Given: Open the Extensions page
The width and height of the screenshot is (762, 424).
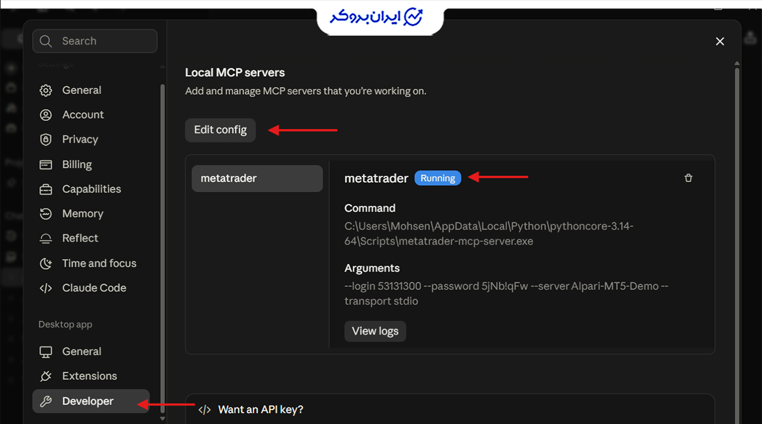Looking at the screenshot, I should (91, 376).
